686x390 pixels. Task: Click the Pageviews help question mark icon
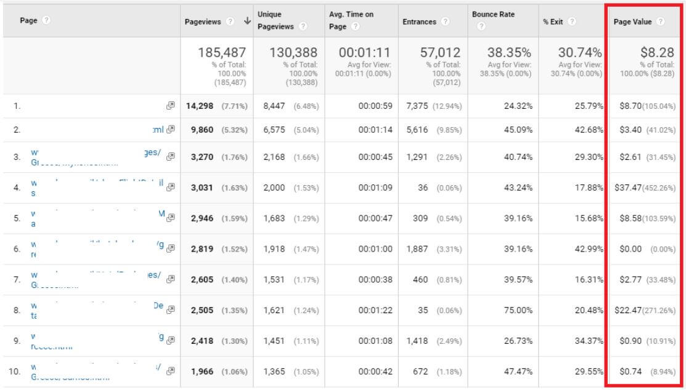[x=230, y=22]
